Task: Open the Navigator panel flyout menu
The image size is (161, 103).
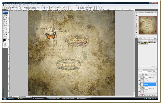Action: (156, 13)
